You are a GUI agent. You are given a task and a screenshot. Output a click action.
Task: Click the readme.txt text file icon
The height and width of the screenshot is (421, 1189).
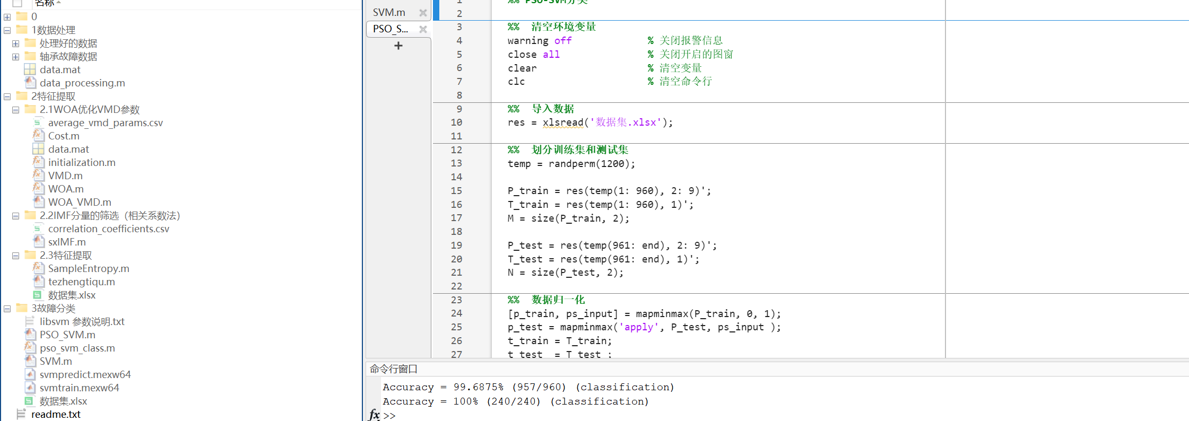click(21, 414)
